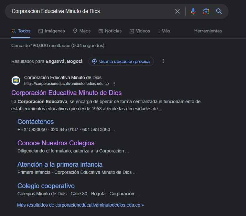Open the Contáctenos sitelink
The height and width of the screenshot is (216, 246).
(x=36, y=122)
